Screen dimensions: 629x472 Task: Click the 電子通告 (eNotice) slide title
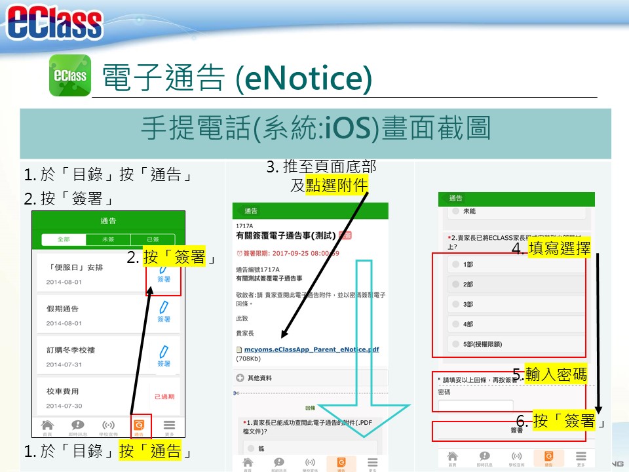pos(237,77)
